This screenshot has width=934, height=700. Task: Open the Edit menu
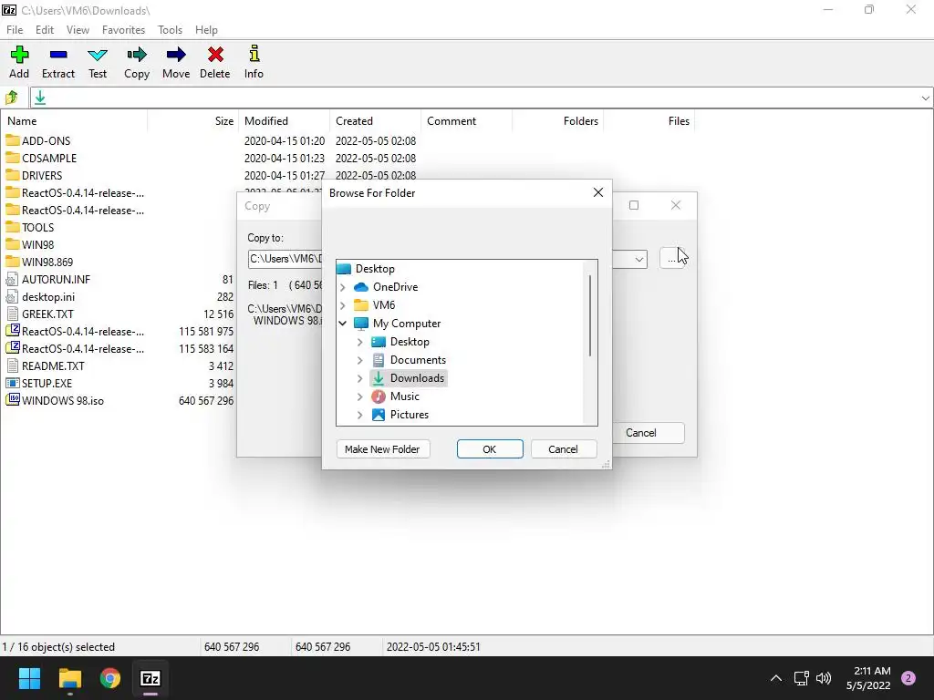pos(45,30)
